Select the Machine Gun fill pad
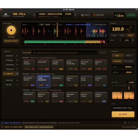 101,65
